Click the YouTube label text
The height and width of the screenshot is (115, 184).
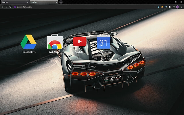[79, 52]
